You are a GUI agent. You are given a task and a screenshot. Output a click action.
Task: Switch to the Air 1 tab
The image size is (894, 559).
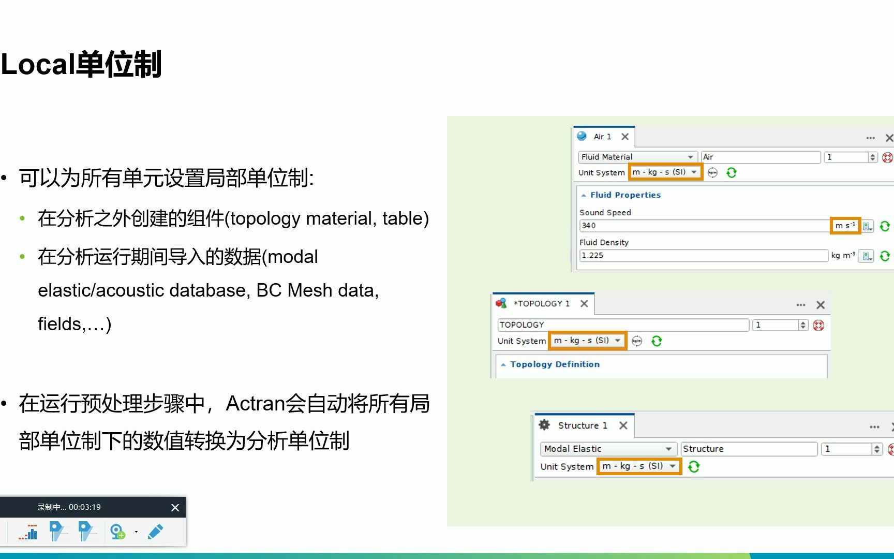[x=602, y=136]
